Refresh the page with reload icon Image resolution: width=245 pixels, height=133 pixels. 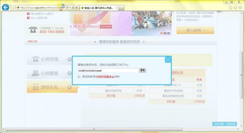pos(73,7)
